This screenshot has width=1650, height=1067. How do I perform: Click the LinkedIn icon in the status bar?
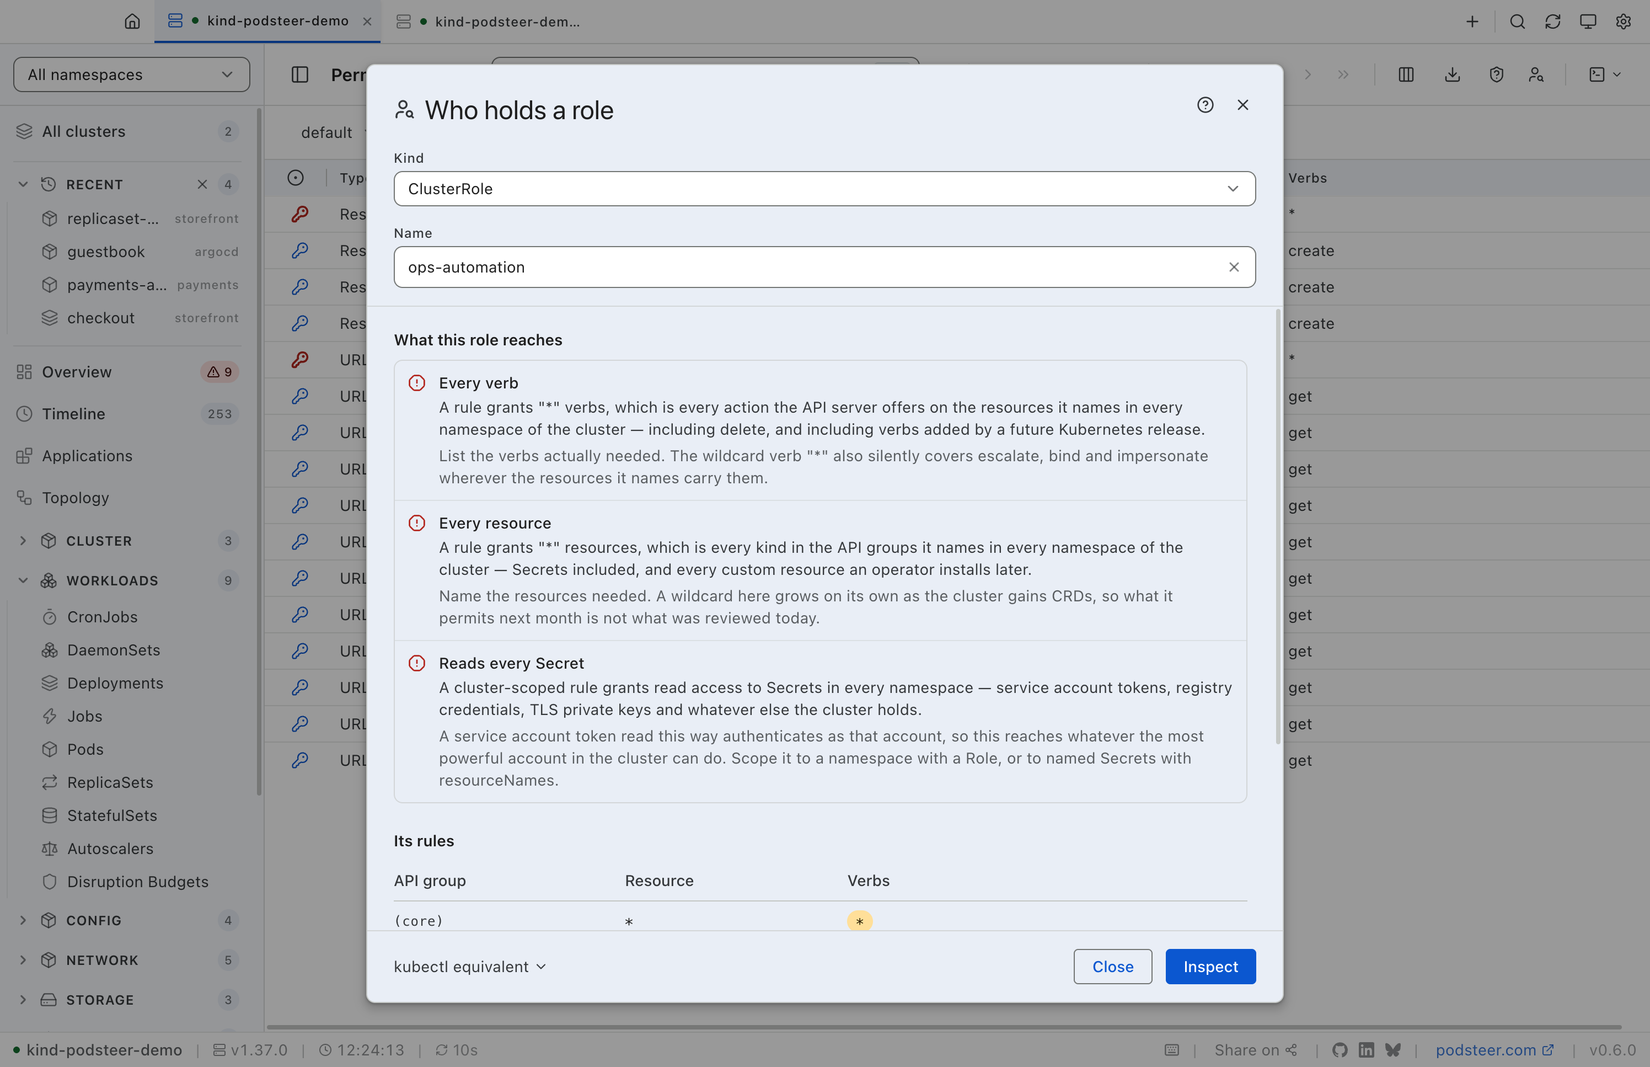pos(1366,1050)
